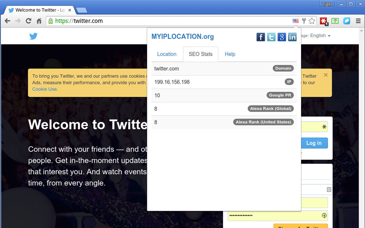Reload the page
Viewport: 365px width, 228px height.
point(28,21)
